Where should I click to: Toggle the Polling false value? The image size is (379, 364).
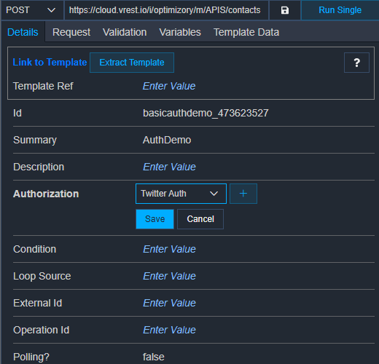pyautogui.click(x=154, y=357)
